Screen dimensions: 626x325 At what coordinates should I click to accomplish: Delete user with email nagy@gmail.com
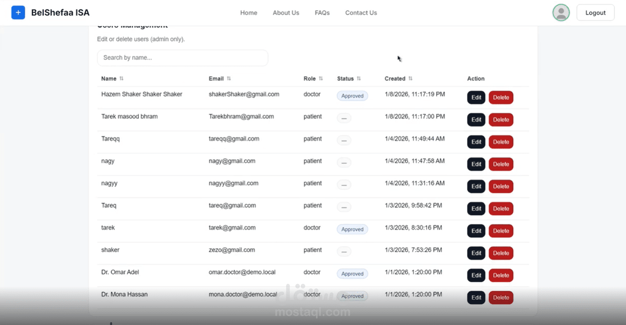(501, 164)
